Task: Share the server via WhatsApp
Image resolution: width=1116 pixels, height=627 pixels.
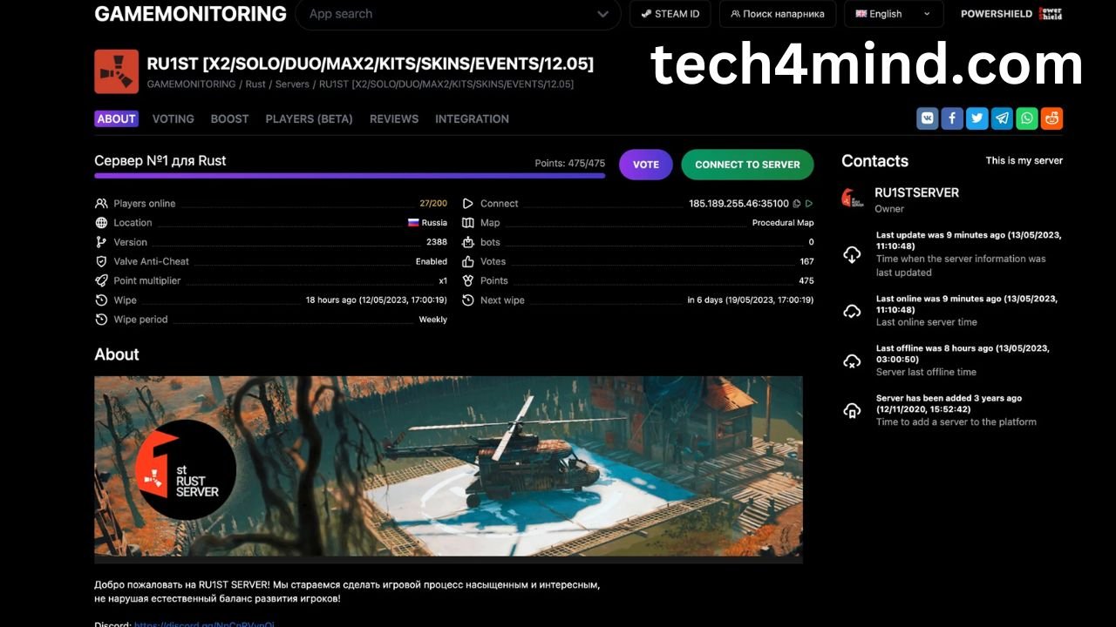Action: [1027, 118]
